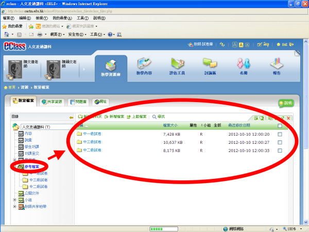
Task: Switch to the 共享資源 shared resources tab
Action: click(x=52, y=102)
